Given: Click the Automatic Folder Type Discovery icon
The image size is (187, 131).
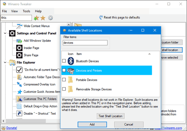Looking at the screenshot, I should 19,77.
